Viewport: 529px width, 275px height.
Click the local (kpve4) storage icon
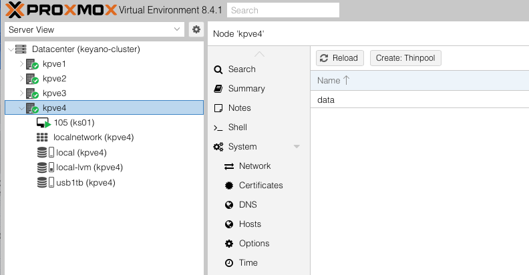pyautogui.click(x=45, y=152)
